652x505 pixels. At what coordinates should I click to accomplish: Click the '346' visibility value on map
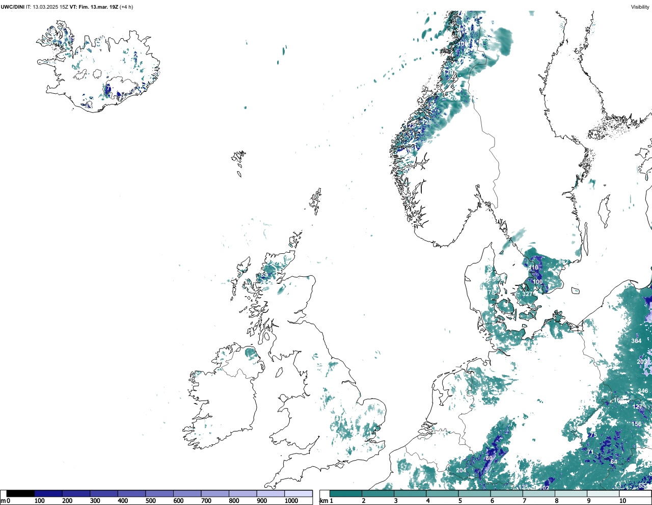click(x=643, y=391)
